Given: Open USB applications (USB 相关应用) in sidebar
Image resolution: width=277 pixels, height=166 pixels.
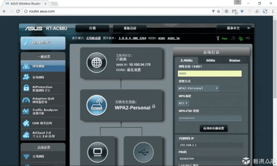Looking at the screenshot, I should click(43, 123).
